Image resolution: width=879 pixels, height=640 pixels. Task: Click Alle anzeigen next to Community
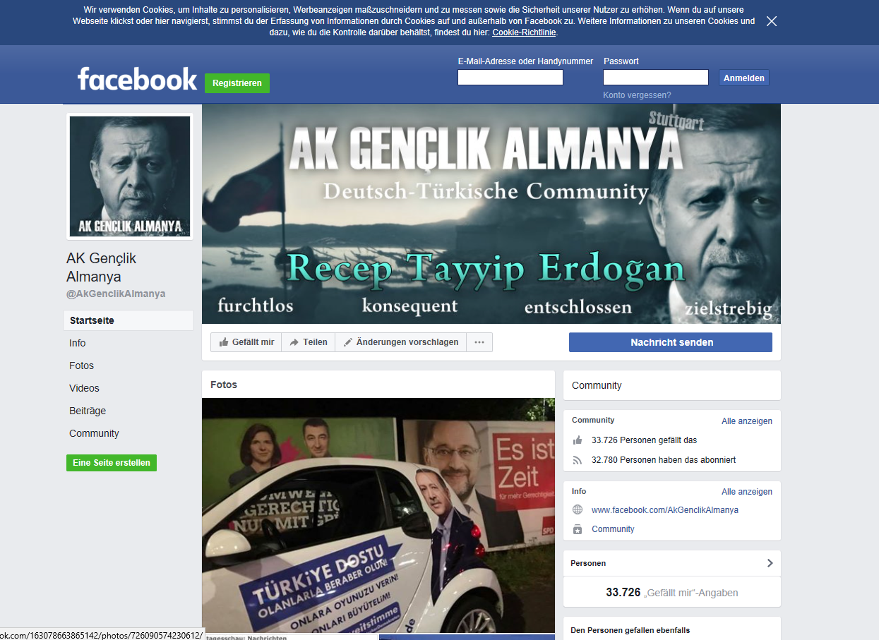pyautogui.click(x=747, y=421)
